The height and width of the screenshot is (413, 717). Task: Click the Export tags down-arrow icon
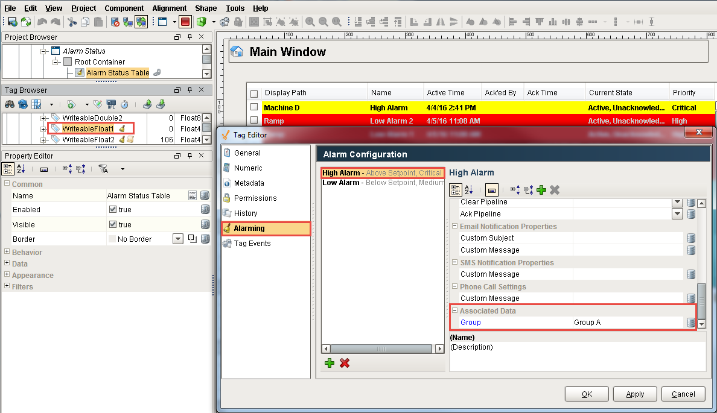(x=161, y=105)
